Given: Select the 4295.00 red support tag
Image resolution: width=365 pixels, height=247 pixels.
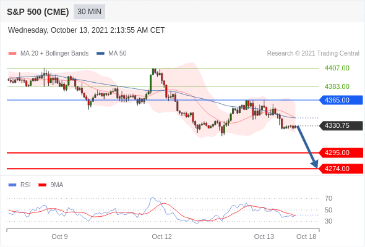Looking at the screenshot, I should point(341,153).
